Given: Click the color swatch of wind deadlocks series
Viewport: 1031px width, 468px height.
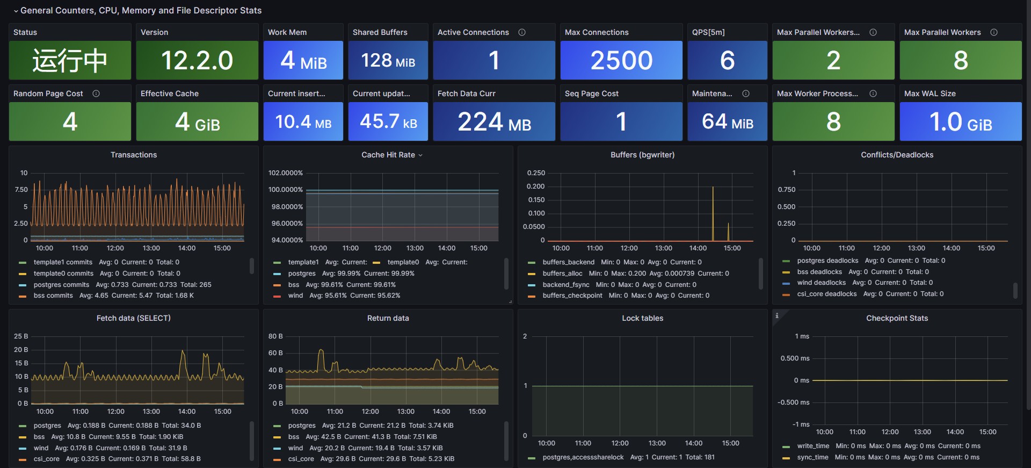Looking at the screenshot, I should click(786, 283).
